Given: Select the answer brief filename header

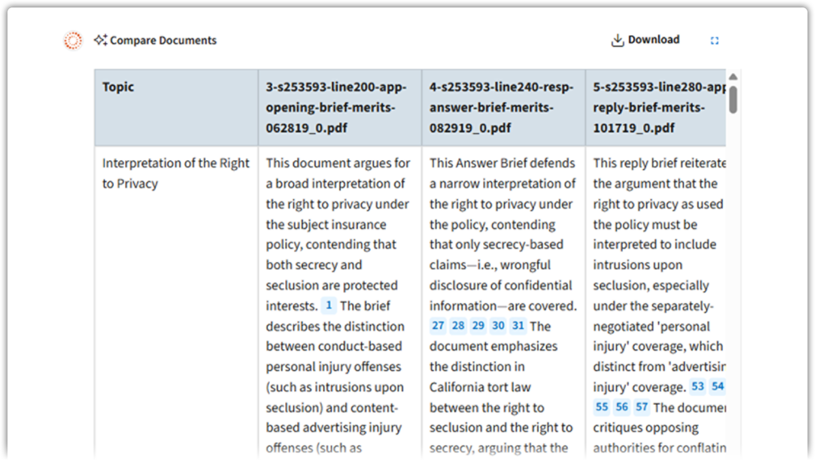Looking at the screenshot, I should (503, 107).
